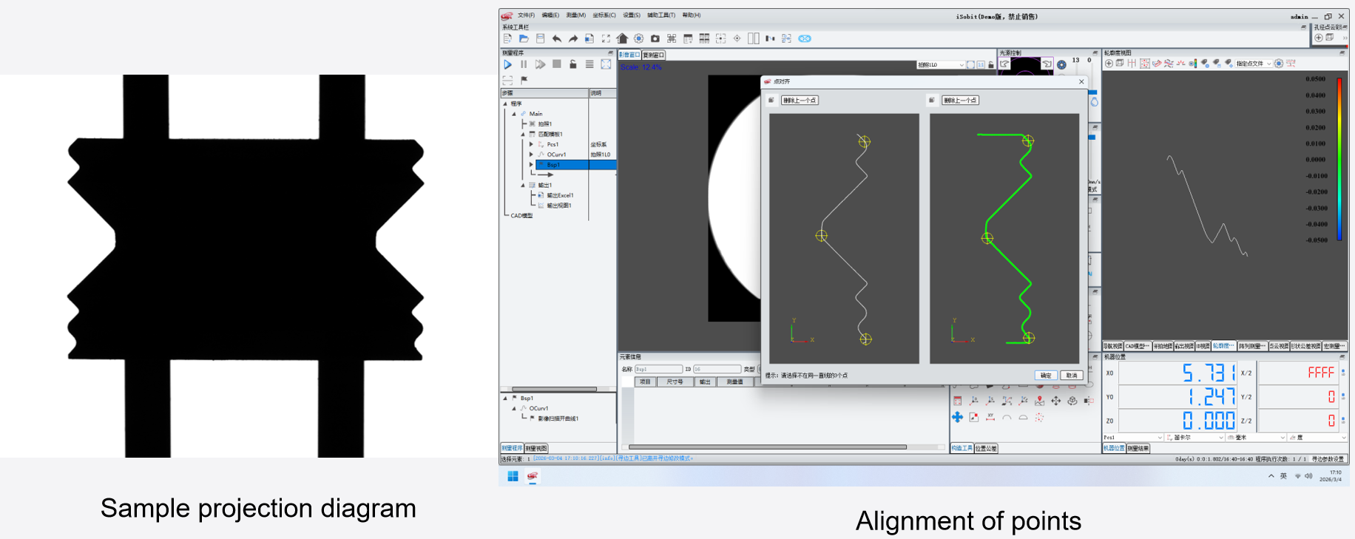Open the 编辑(E) menu

click(x=550, y=16)
